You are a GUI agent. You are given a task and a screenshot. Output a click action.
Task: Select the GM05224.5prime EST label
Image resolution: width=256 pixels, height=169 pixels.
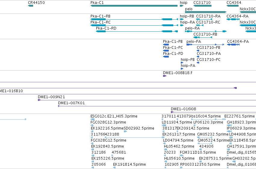[213, 140]
